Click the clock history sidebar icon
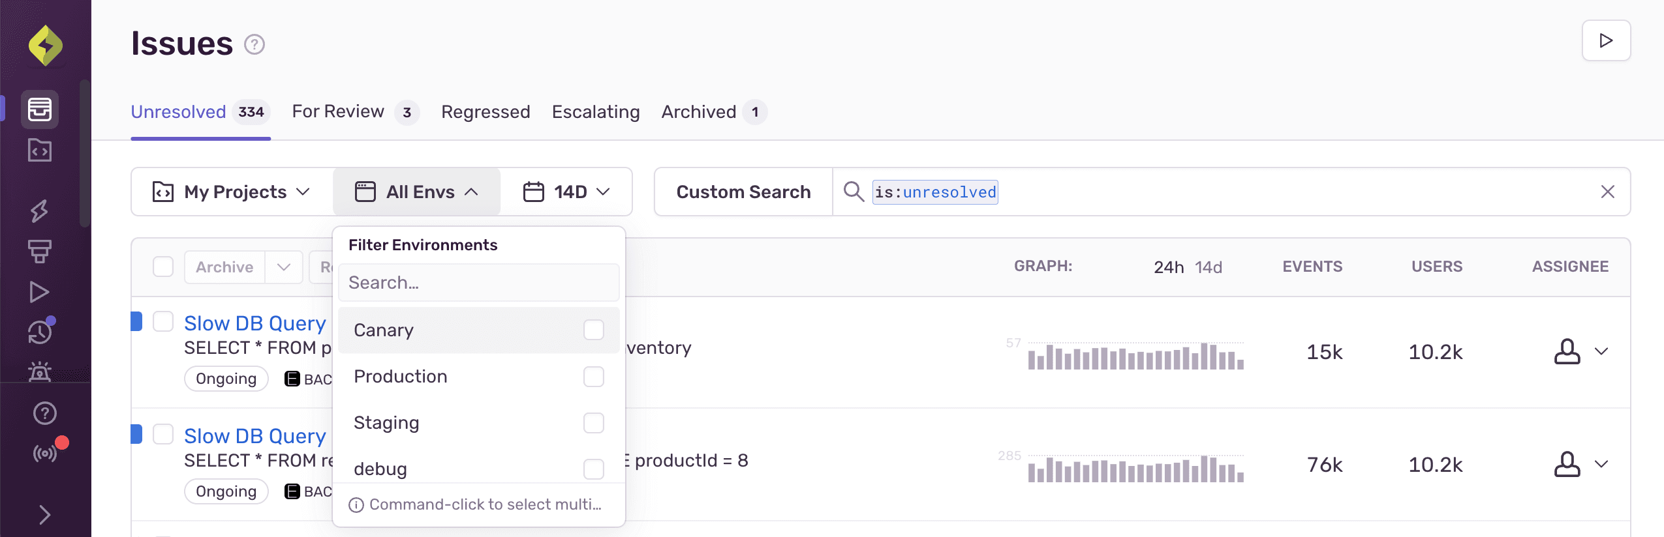Viewport: 1664px width, 537px height. (40, 332)
